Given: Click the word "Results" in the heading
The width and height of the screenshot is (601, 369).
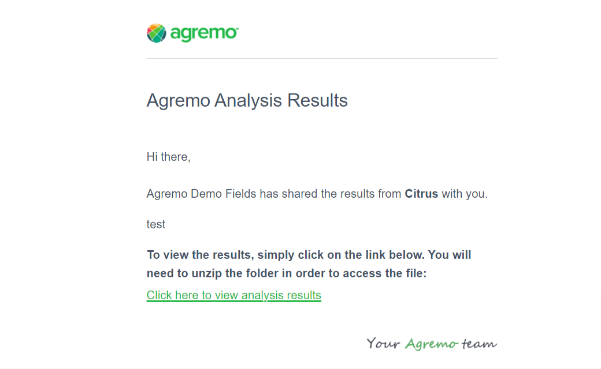Looking at the screenshot, I should (317, 100).
